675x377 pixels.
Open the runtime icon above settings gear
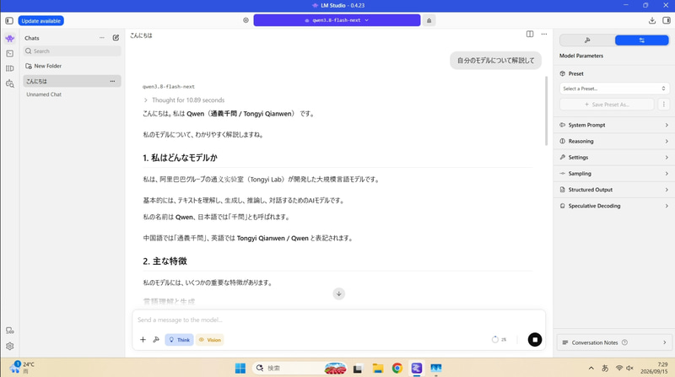10,331
